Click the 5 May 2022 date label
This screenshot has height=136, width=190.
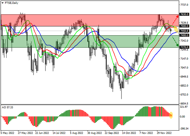click(x=7, y=133)
